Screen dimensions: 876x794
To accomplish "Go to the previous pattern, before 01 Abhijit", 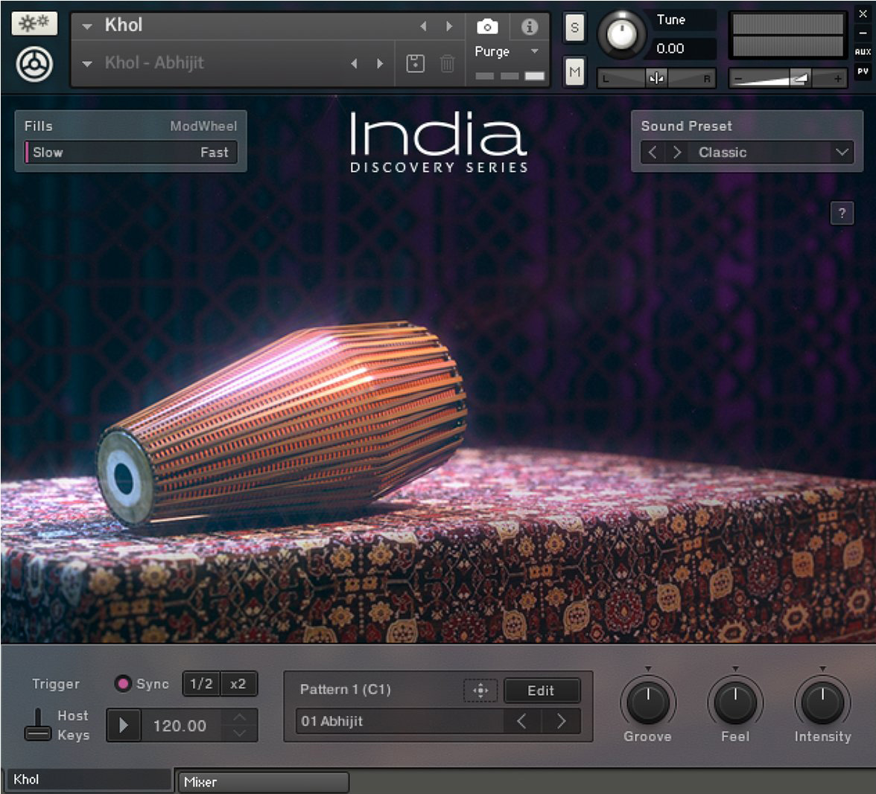I will [521, 722].
